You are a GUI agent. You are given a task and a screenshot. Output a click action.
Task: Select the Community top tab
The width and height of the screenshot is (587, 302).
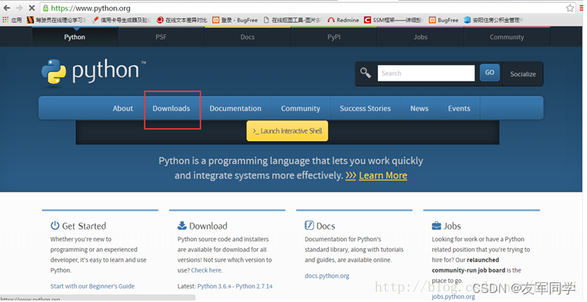coord(507,37)
